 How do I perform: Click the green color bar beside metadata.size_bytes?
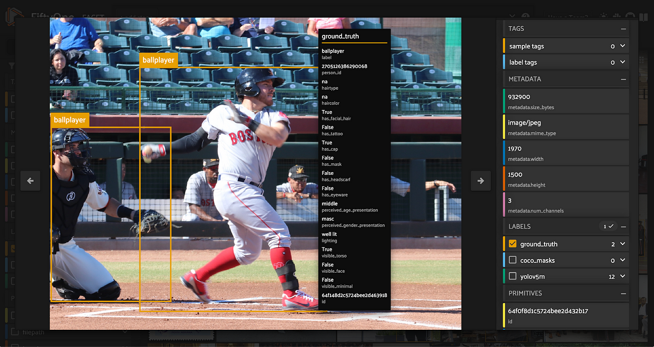[x=504, y=101]
